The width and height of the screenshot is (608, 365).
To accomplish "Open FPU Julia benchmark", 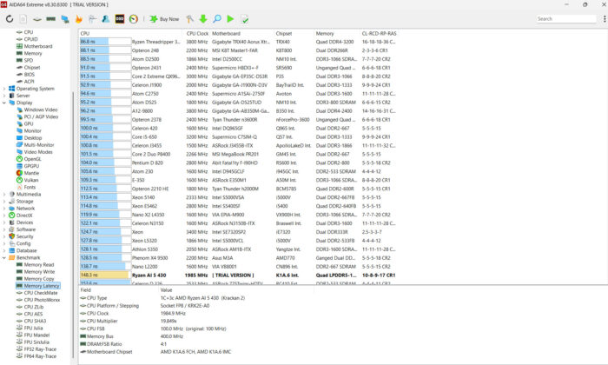I will tap(33, 328).
